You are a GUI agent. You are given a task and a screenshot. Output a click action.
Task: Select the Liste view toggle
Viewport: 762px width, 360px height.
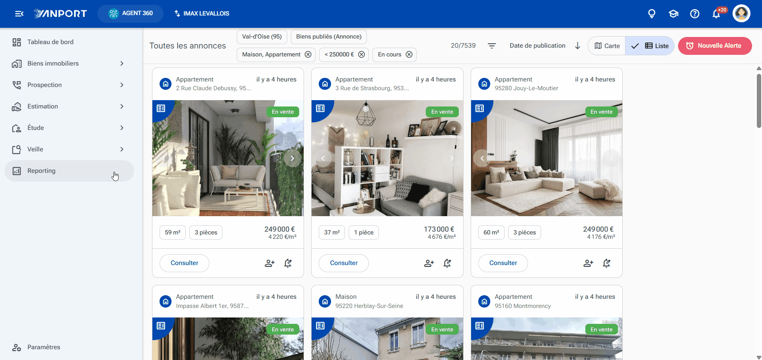tap(650, 46)
